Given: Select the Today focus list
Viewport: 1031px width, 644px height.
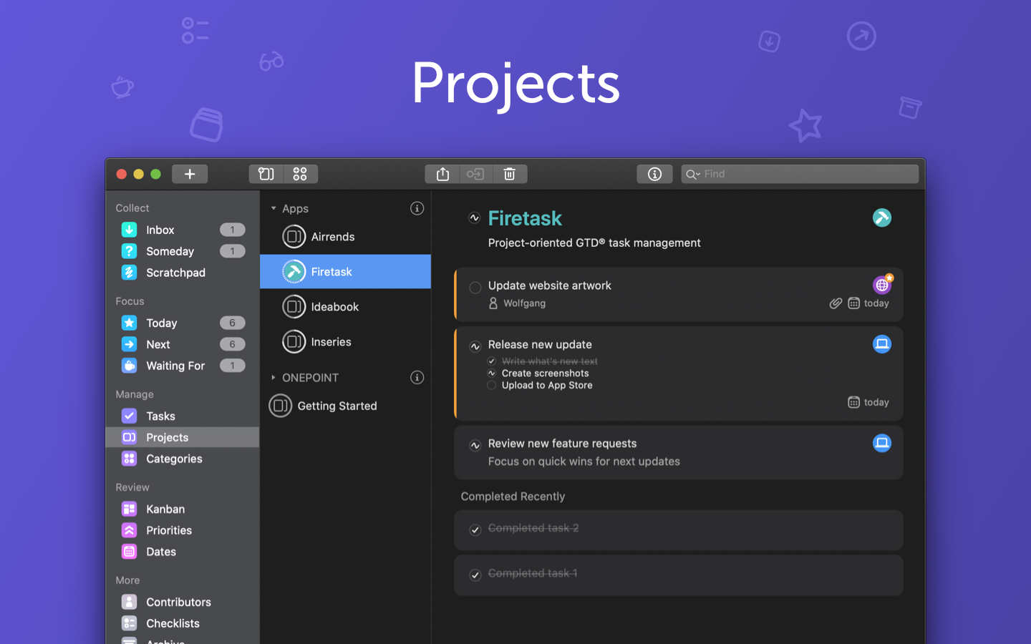Looking at the screenshot, I should [160, 323].
